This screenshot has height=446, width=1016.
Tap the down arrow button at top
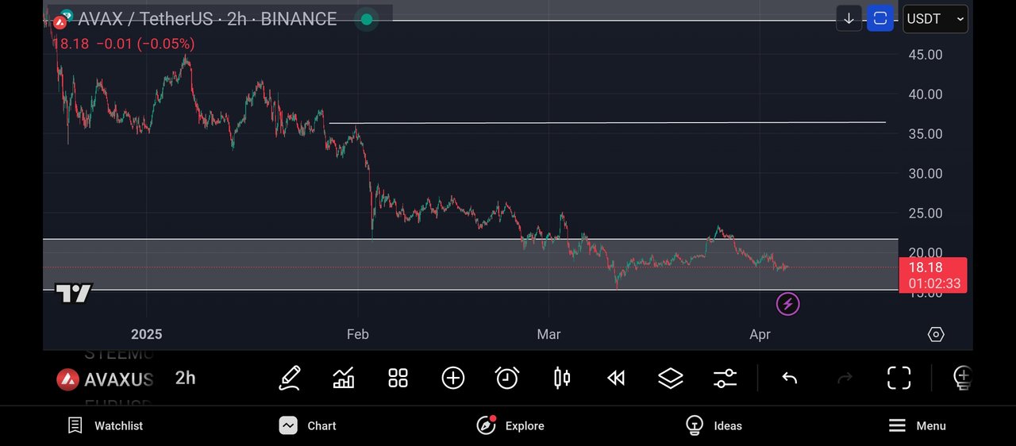(x=849, y=19)
